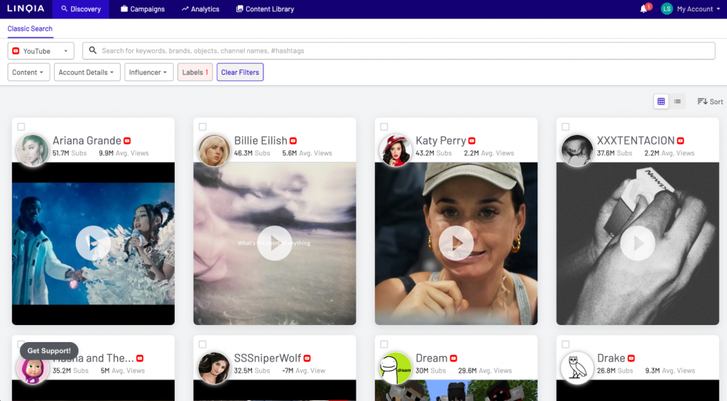This screenshot has height=401, width=727.
Task: Click YouTube icon beside Ariana Grande
Action: (127, 141)
